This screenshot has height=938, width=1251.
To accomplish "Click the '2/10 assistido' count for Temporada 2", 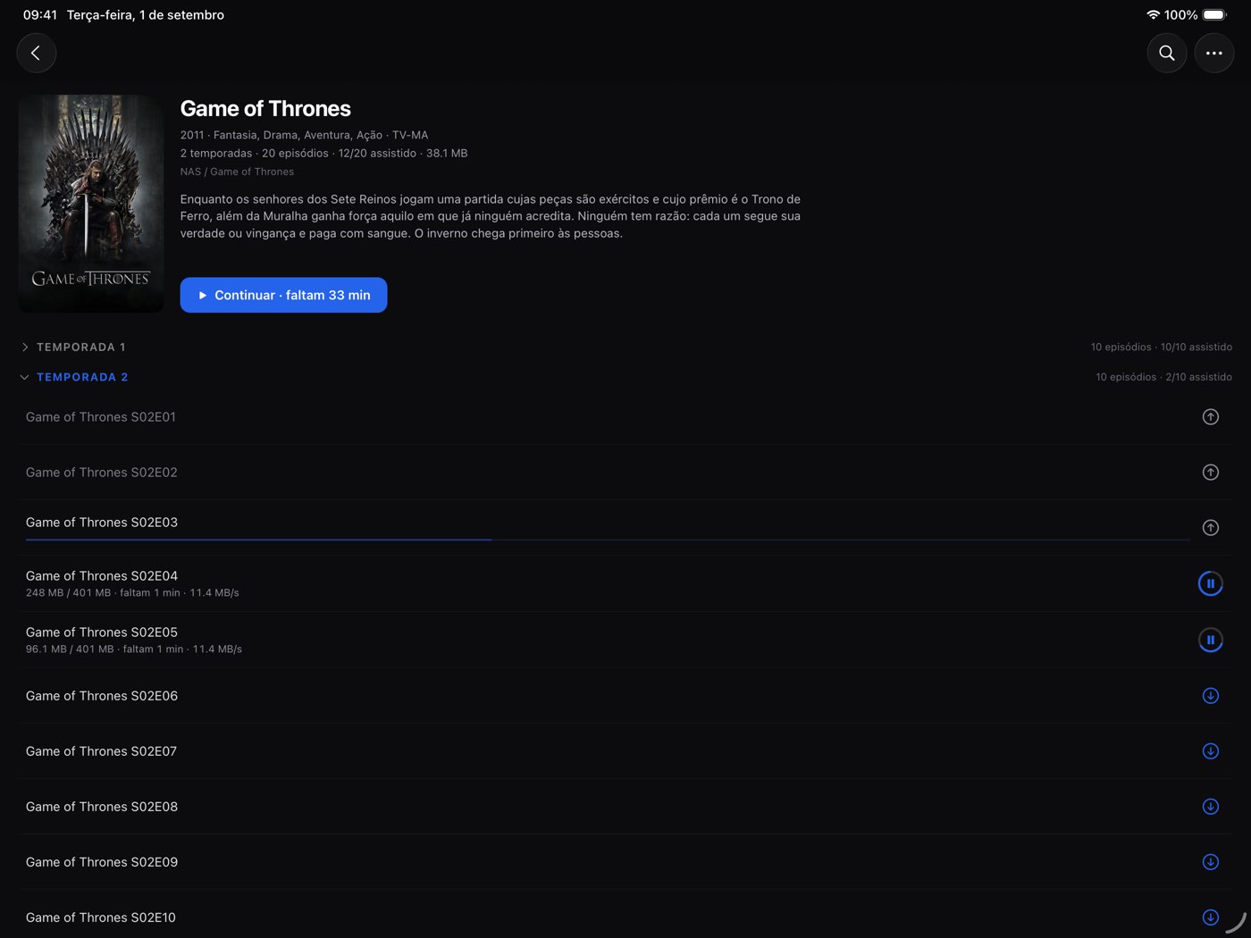I will pyautogui.click(x=1199, y=378).
